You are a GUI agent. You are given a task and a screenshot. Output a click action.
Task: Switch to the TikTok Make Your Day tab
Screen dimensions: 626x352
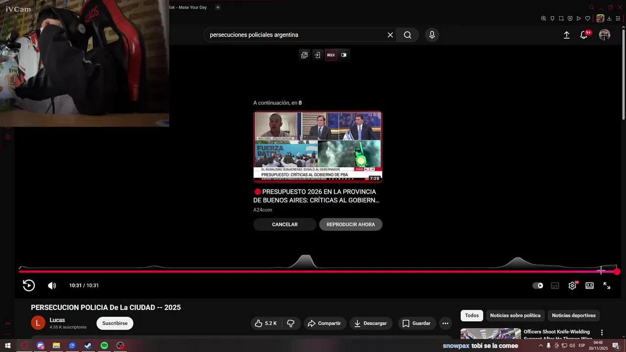(188, 7)
